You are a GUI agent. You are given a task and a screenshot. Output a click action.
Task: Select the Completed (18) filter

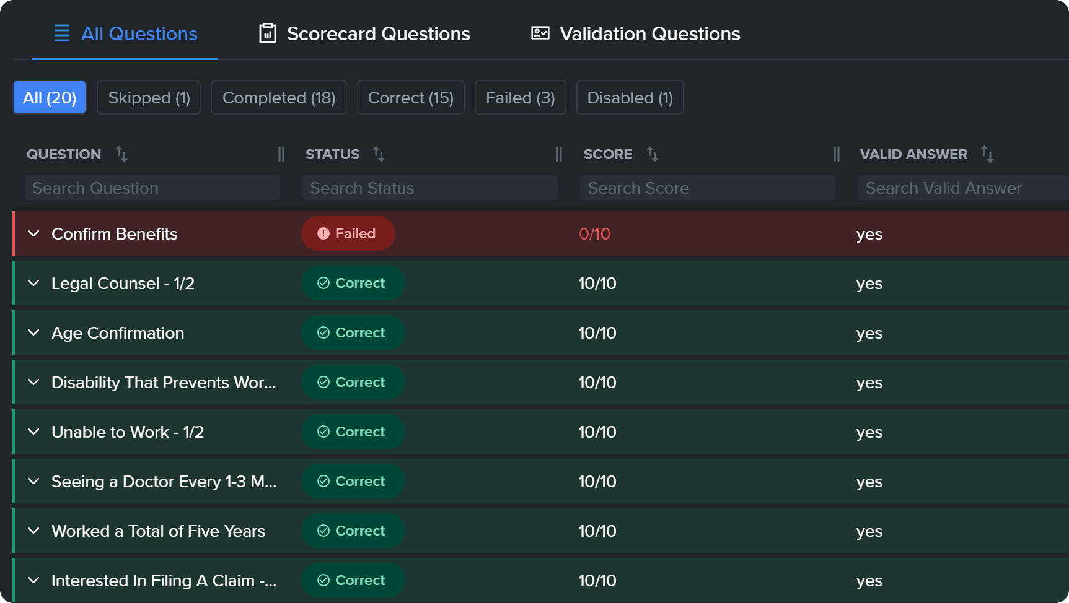pos(278,97)
